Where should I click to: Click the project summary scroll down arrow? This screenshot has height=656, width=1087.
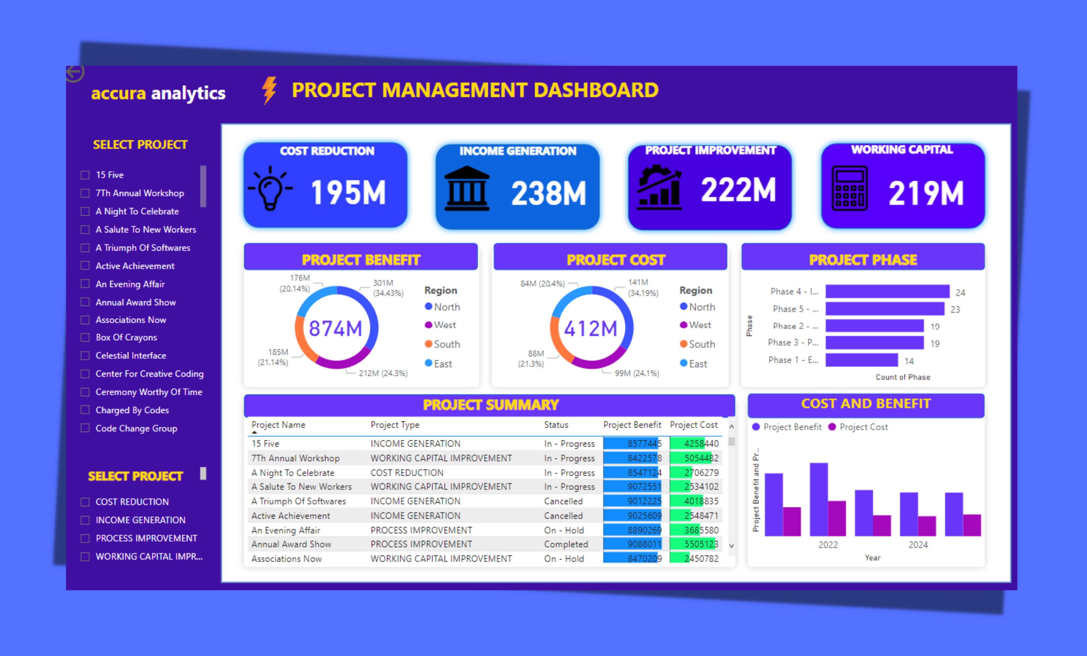pyautogui.click(x=732, y=546)
